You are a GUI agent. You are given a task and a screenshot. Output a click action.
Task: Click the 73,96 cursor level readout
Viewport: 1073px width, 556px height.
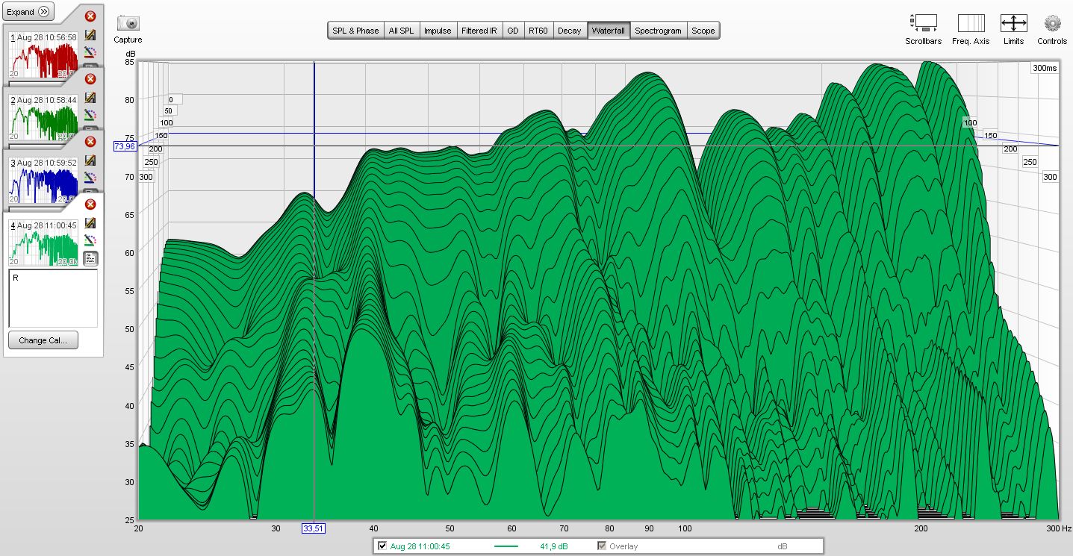(x=124, y=146)
